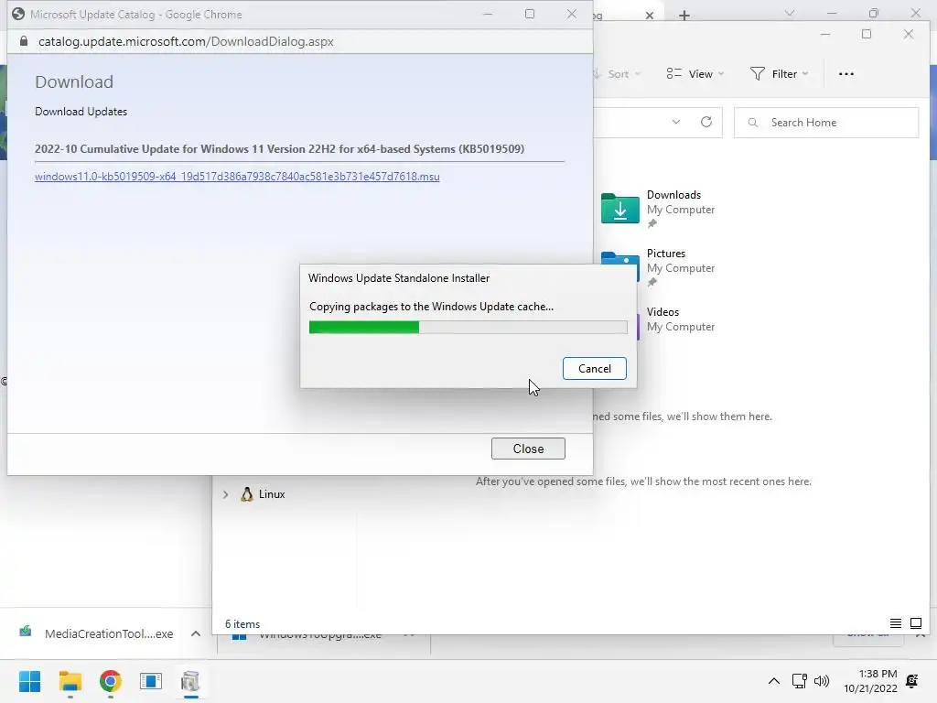Open the blue window app on taskbar
Viewport: 937px width, 703px height.
[151, 681]
